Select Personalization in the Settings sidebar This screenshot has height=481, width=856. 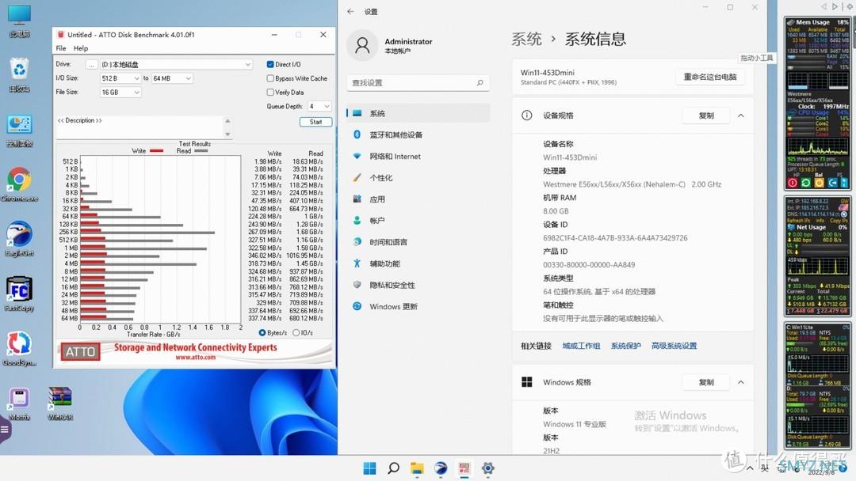click(418, 177)
